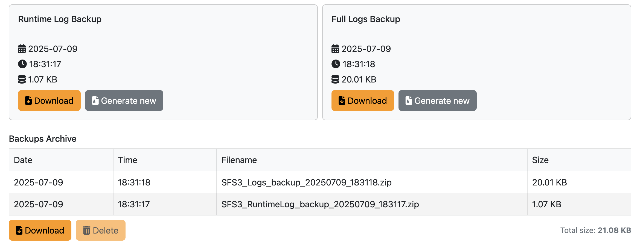
Task: Click calendar icon in Full Logs Backup card
Action: coord(335,49)
